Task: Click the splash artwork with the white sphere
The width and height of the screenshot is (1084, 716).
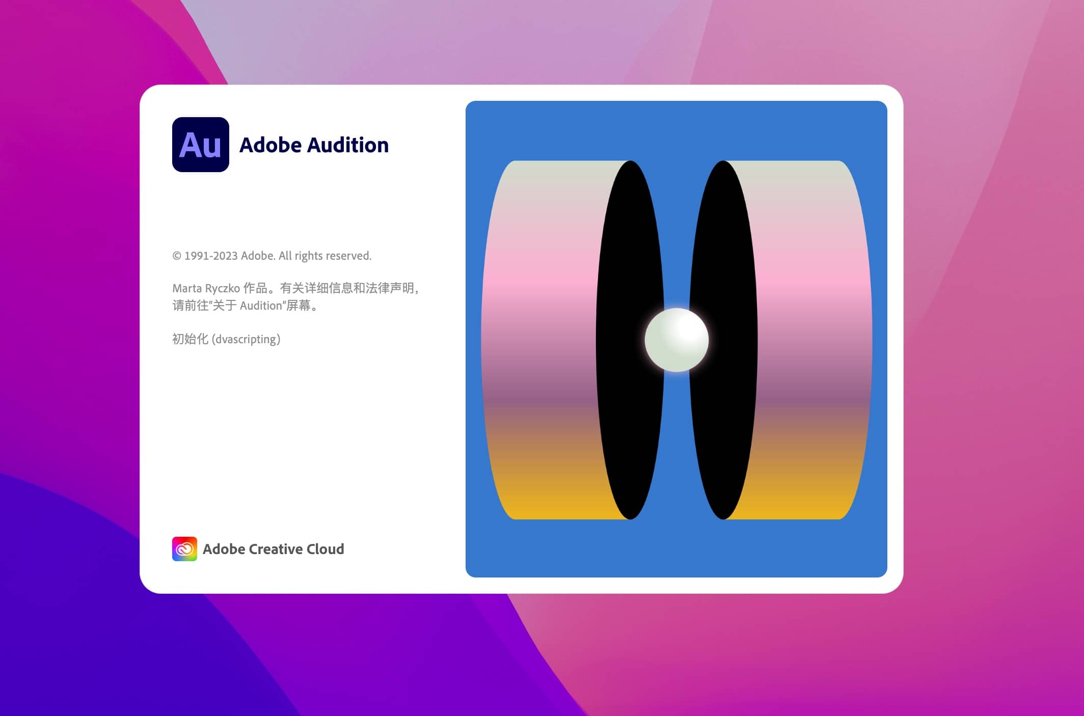Action: click(x=676, y=339)
